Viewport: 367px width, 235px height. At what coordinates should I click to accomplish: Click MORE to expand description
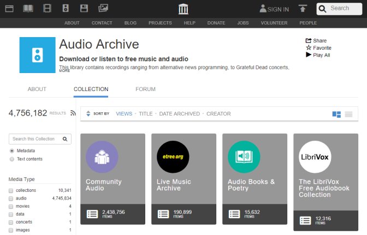64,71
